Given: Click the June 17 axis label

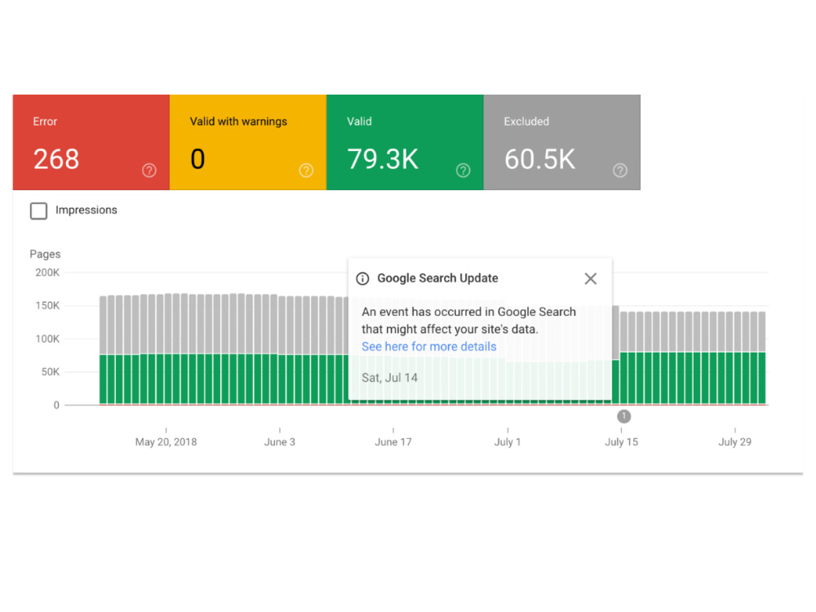Looking at the screenshot, I should [x=393, y=441].
